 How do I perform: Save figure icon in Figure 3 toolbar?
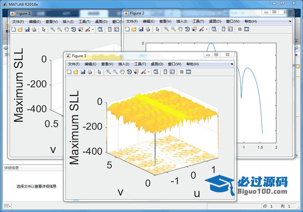coord(83,72)
